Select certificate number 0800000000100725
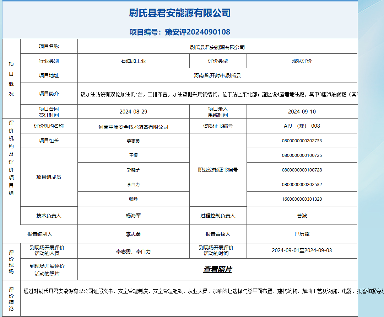 (302, 155)
